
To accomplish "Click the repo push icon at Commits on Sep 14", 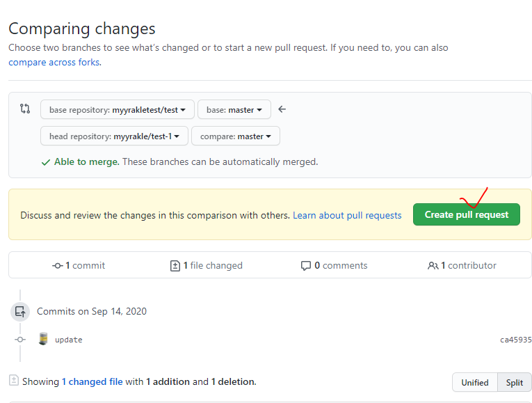I will (x=20, y=311).
